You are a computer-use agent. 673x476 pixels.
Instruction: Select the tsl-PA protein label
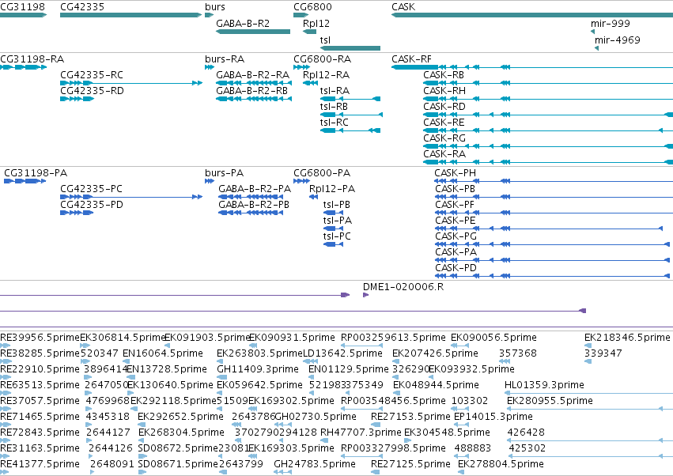(x=338, y=221)
